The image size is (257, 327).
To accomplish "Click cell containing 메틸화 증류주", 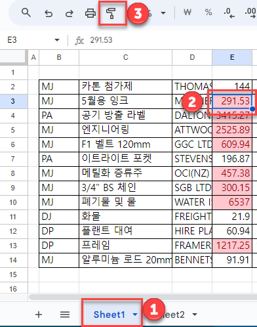I will click(125, 173).
